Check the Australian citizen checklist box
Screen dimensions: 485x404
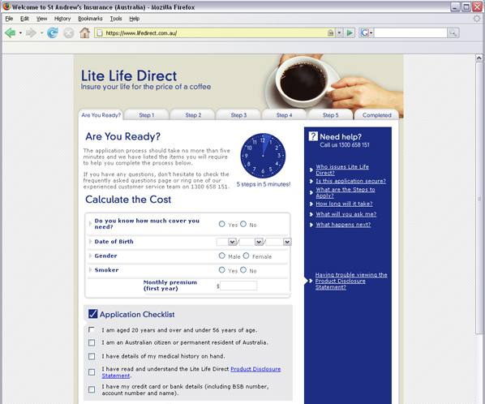tap(92, 342)
